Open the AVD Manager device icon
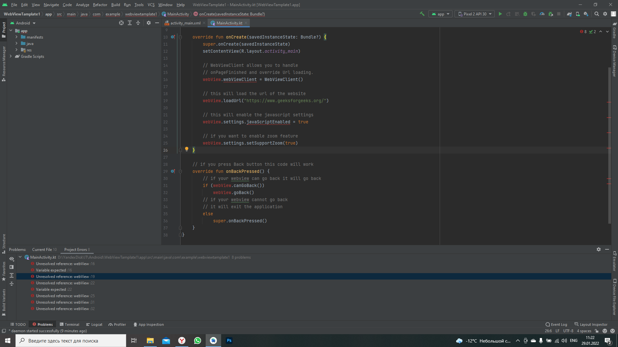This screenshot has width=618, height=347. point(578,14)
